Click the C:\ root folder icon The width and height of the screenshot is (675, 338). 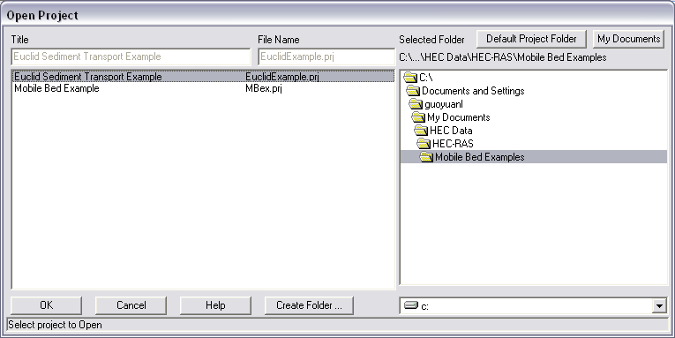pos(410,78)
